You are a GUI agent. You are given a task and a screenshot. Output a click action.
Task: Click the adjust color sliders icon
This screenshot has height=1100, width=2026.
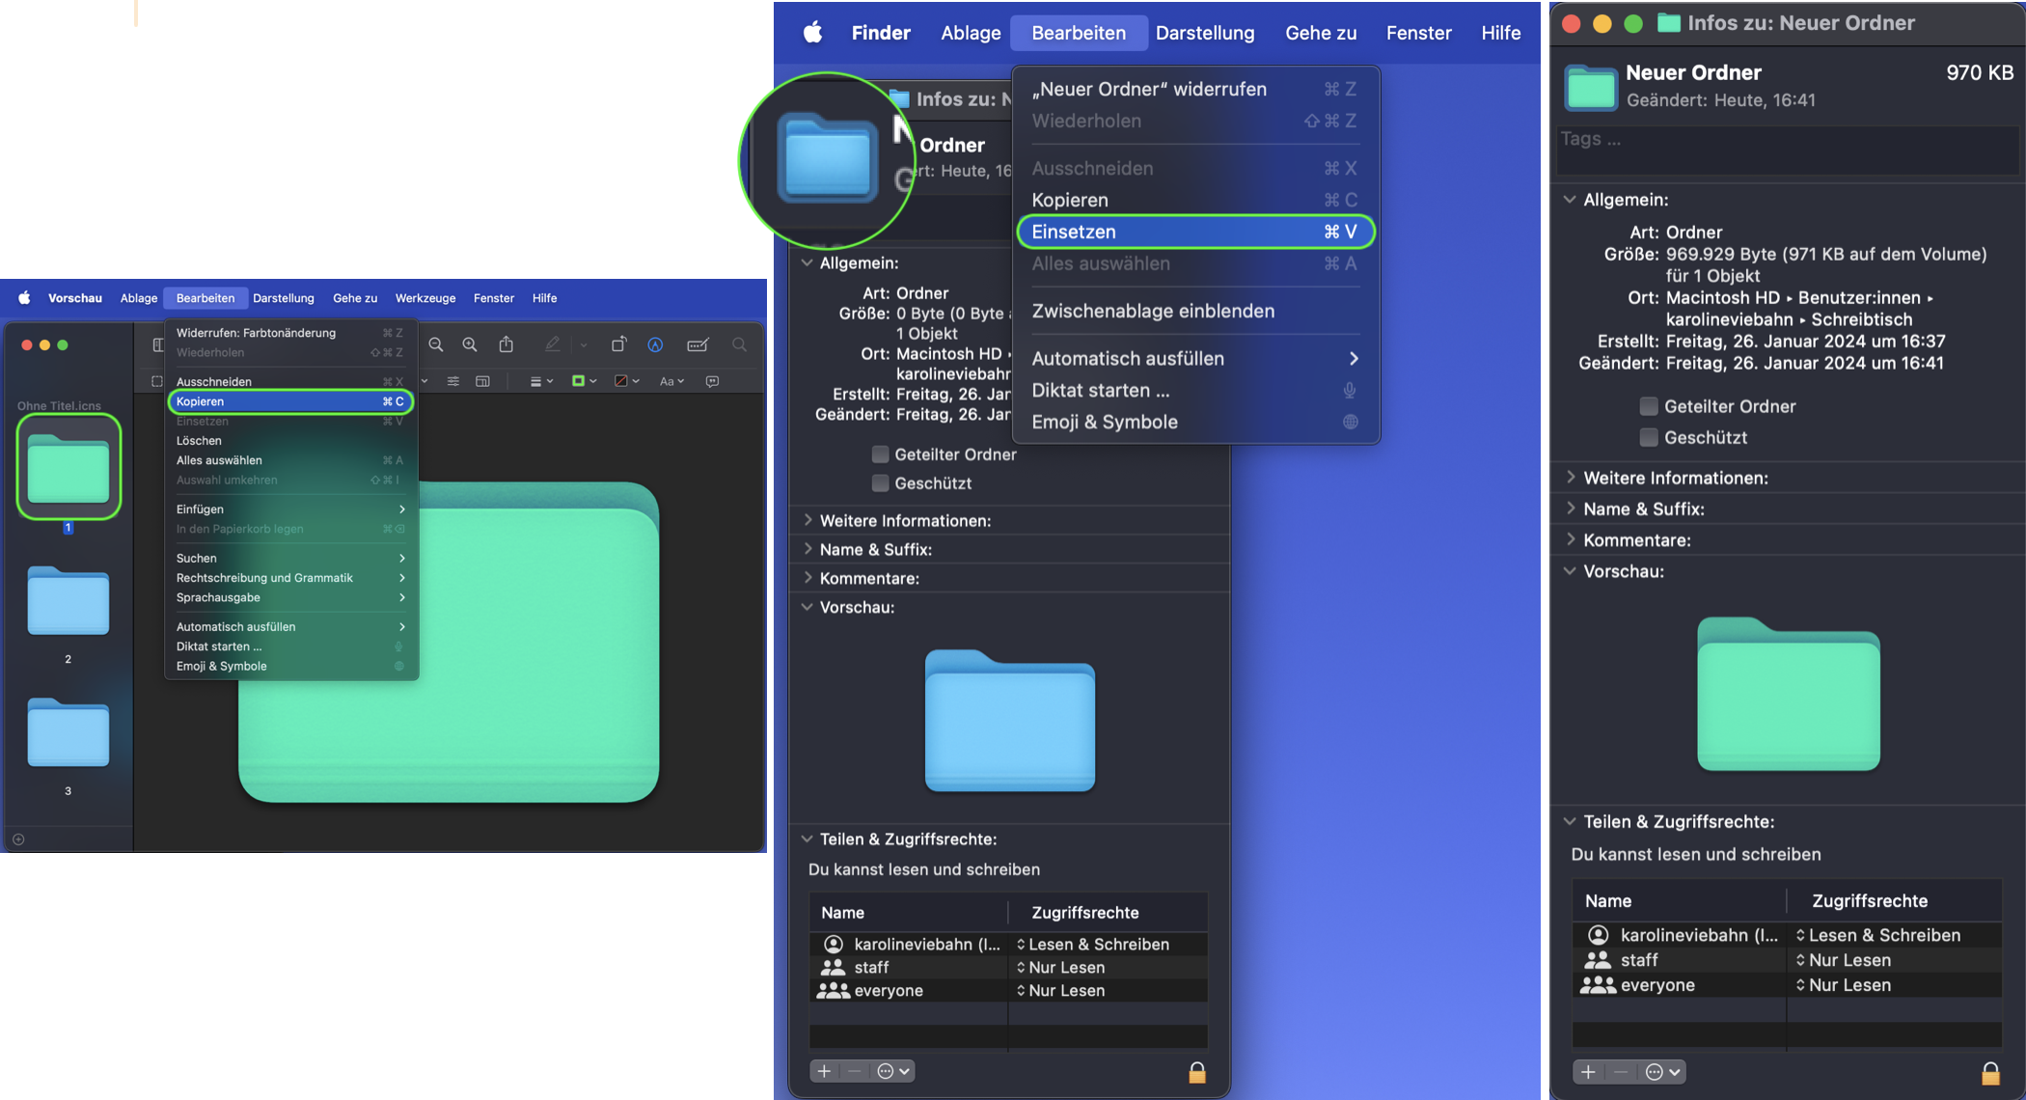point(452,381)
